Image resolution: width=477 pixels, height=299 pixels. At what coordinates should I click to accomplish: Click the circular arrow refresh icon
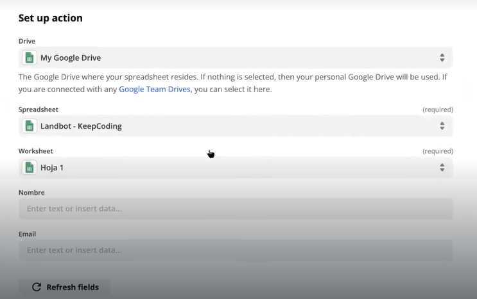[37, 287]
